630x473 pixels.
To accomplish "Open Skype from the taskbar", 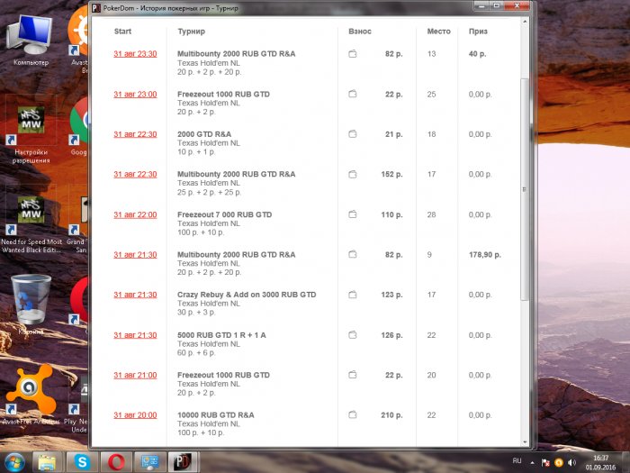I will [x=82, y=462].
